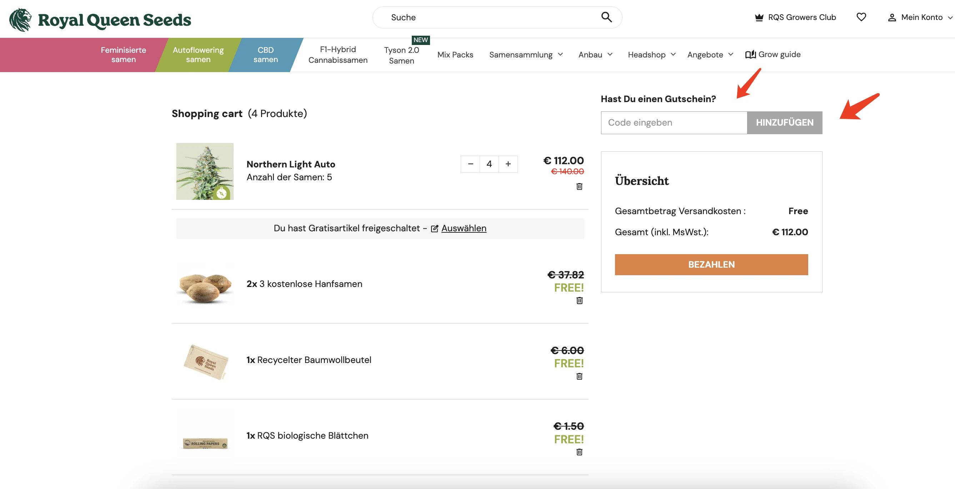Click the '€ 112.00' Gesamt total value
Viewport: 955px width, 489px height.
coord(790,232)
